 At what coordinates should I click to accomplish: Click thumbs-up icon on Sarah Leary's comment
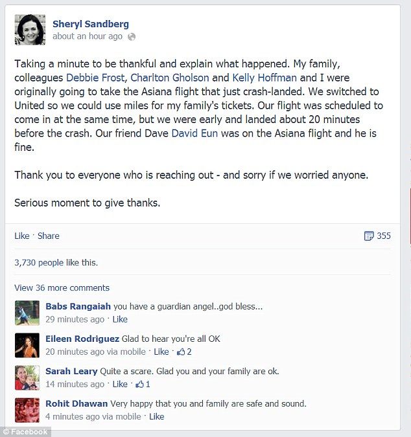click(x=139, y=385)
